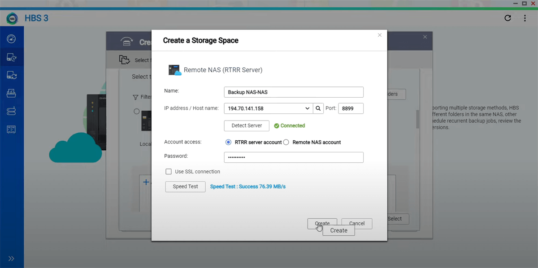The height and width of the screenshot is (268, 538).
Task: Expand the sidebar with double chevron
Action: 12,259
